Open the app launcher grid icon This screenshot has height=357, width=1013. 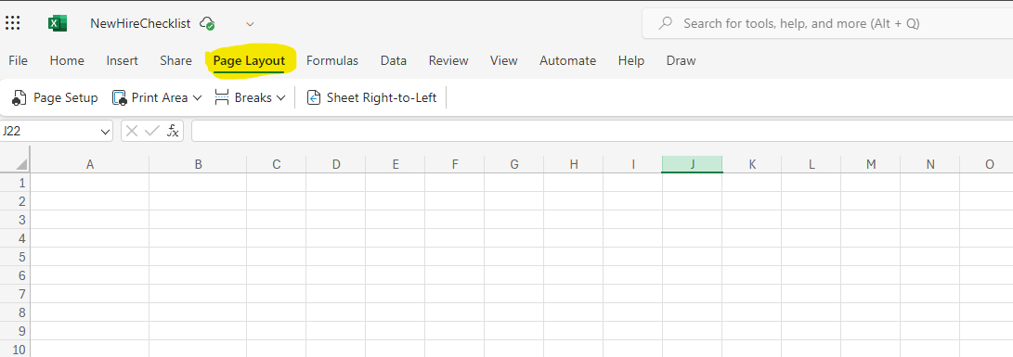point(13,23)
